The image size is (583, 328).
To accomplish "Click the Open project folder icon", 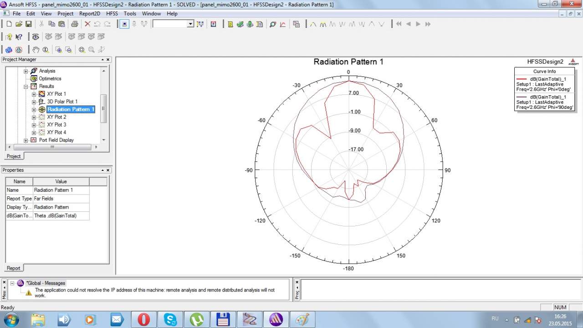I will [19, 24].
